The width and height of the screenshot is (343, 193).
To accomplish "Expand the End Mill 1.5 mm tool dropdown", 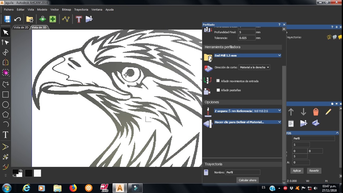I will [279, 55].
